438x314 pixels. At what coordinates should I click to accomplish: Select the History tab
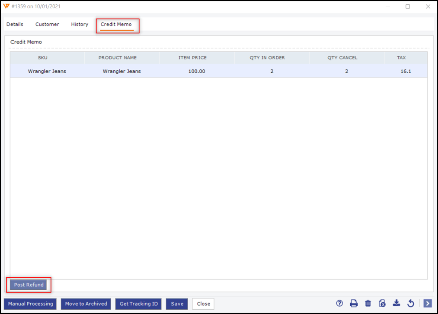pyautogui.click(x=80, y=25)
